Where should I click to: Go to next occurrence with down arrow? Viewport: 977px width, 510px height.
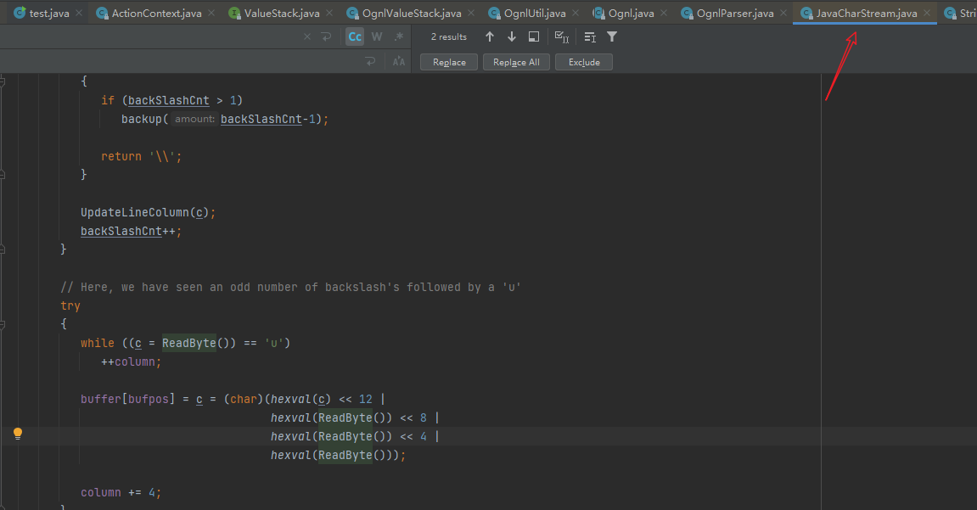coord(512,36)
